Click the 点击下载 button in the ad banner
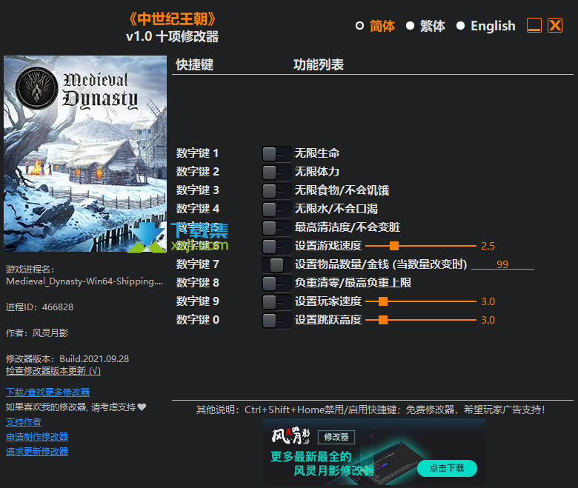Screen dimensions: 578x488 tap(447, 468)
